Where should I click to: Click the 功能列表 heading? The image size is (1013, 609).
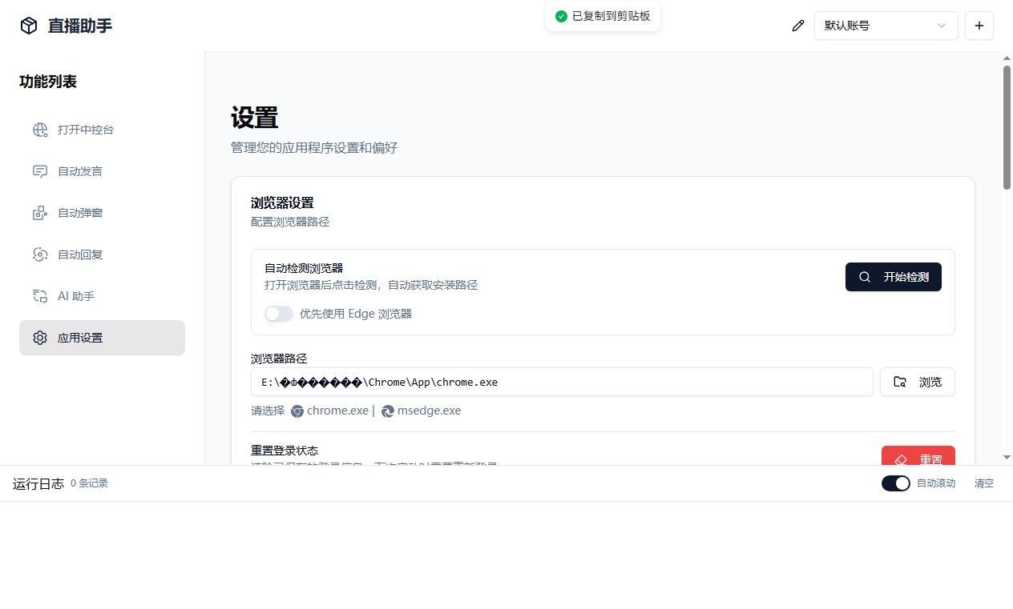click(x=48, y=82)
